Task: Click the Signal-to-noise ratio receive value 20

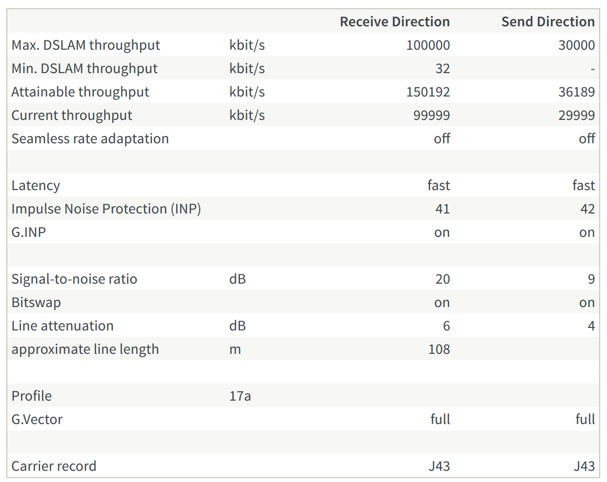Action: (x=442, y=279)
